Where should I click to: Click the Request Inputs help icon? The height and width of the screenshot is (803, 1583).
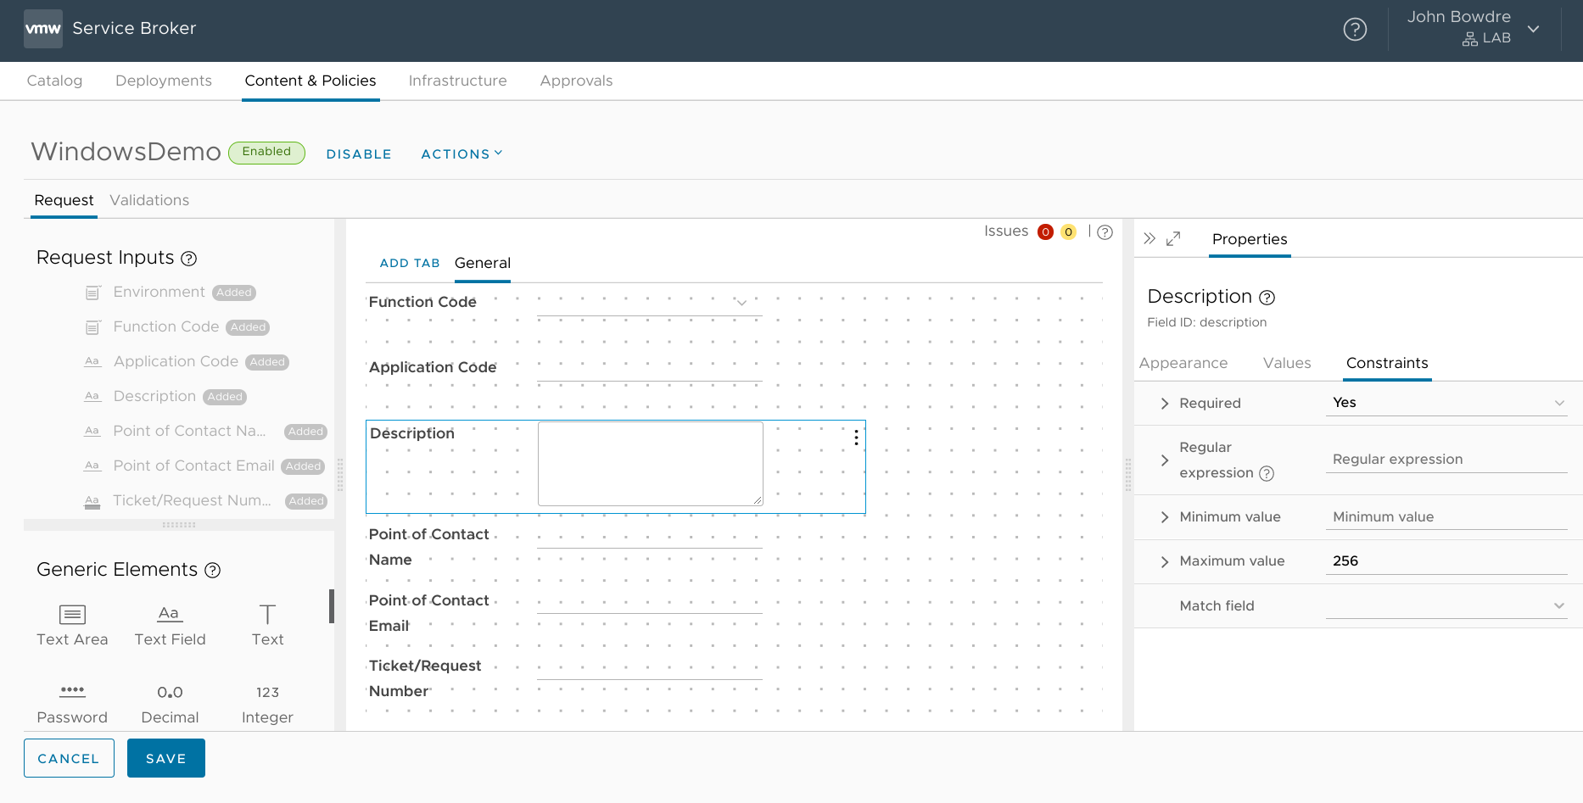(189, 259)
